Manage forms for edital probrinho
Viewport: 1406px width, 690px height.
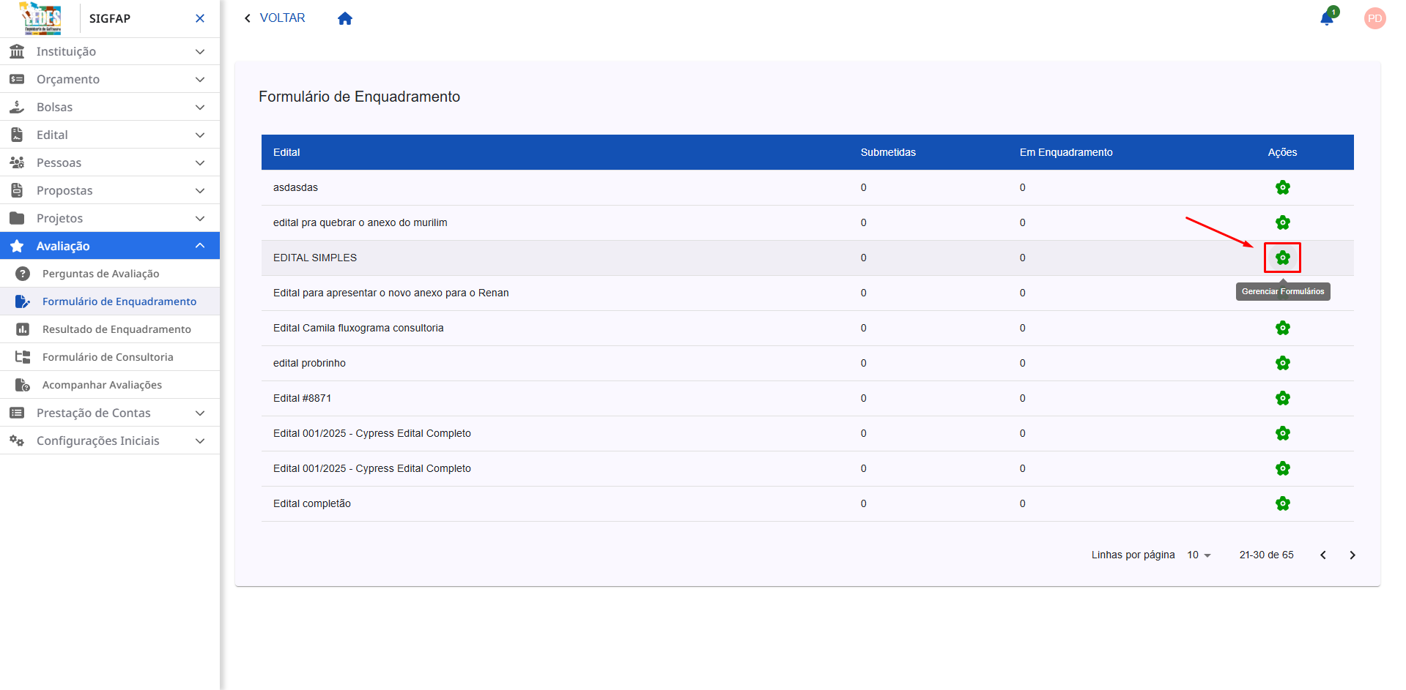coord(1282,363)
